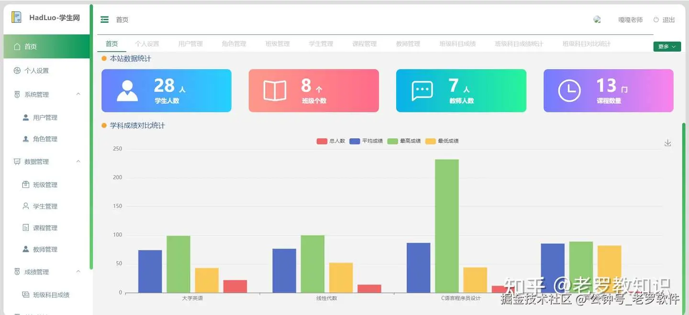Download chart image via save icon
The height and width of the screenshot is (315, 689).
click(x=668, y=143)
